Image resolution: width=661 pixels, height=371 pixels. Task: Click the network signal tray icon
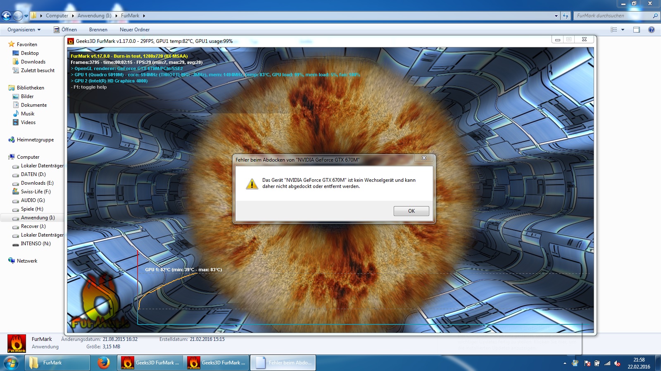pos(607,363)
